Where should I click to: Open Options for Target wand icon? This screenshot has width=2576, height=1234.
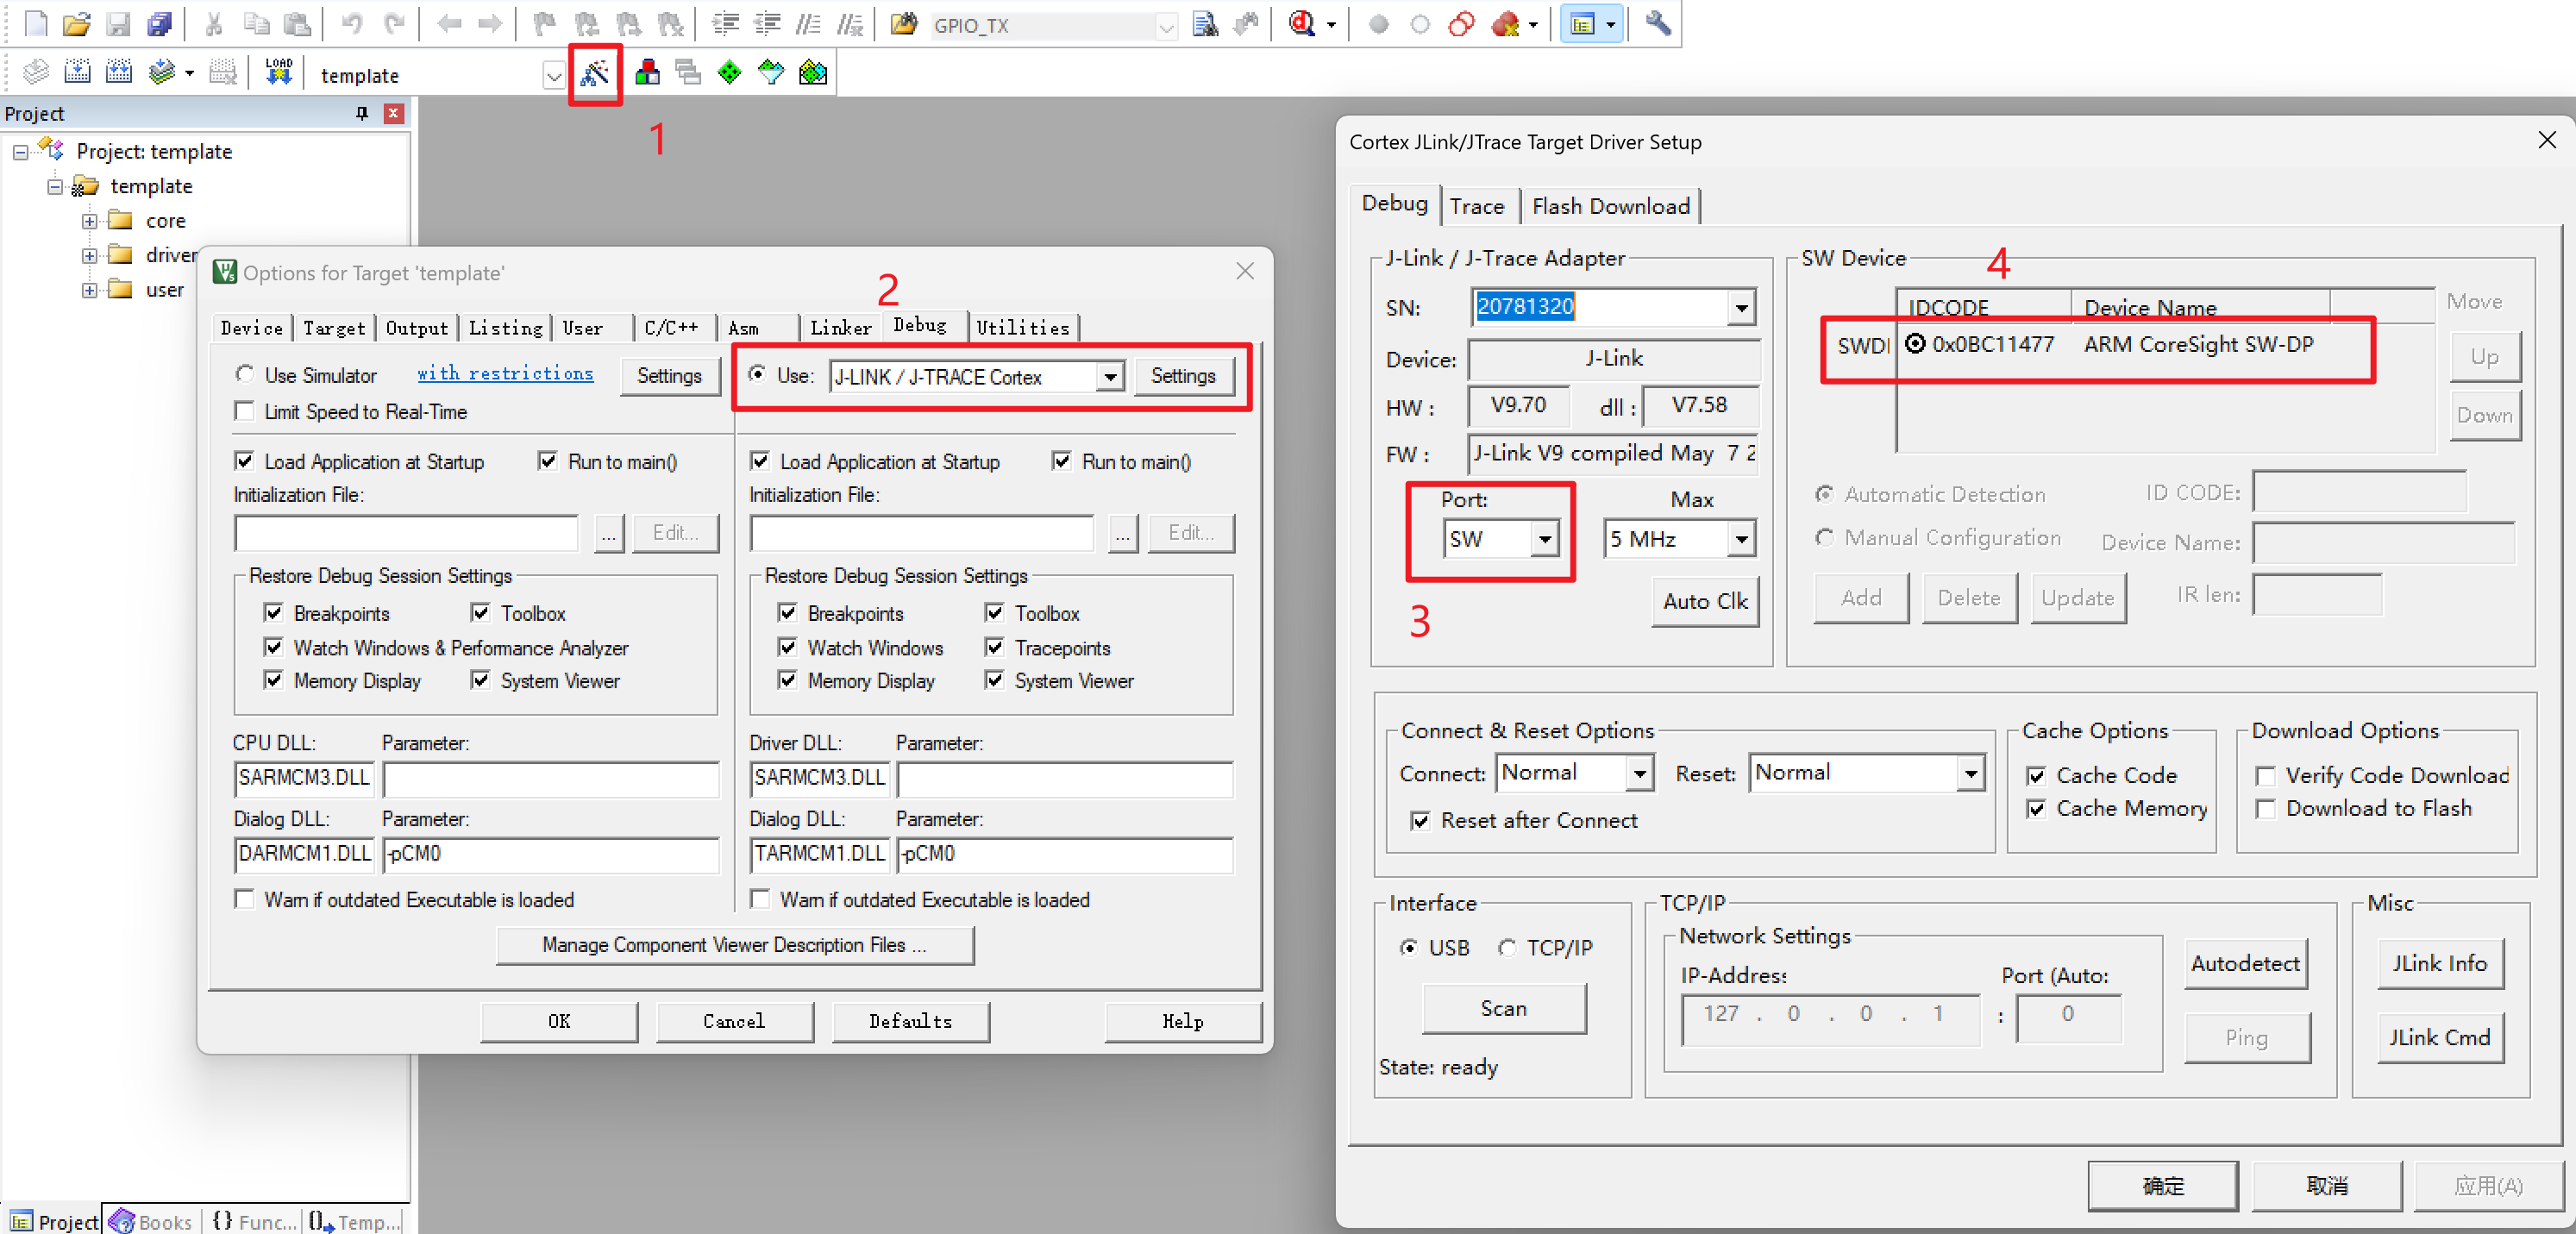point(595,73)
